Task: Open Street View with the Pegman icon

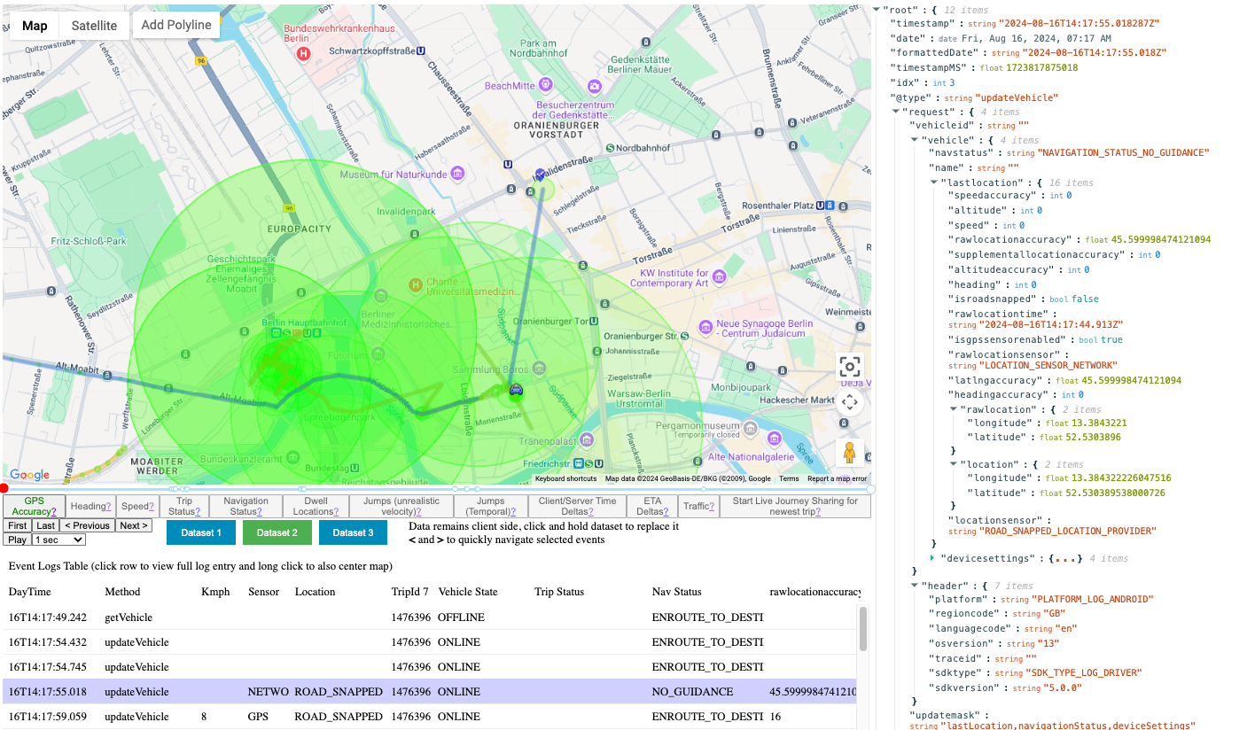Action: [849, 452]
